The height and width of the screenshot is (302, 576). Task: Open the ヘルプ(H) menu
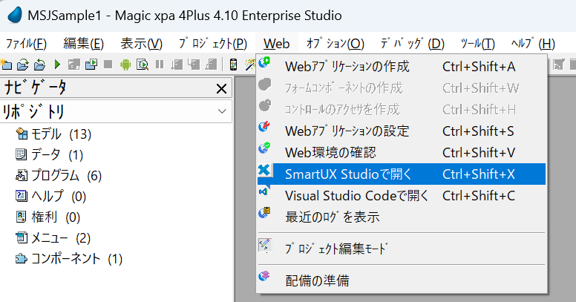533,44
